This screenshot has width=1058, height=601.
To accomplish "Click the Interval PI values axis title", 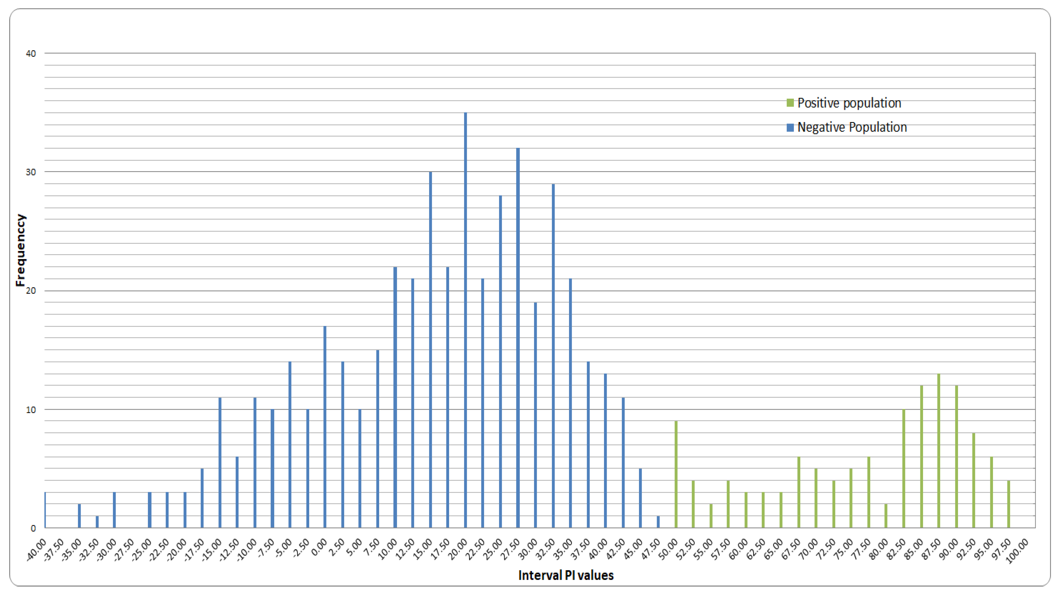I will [566, 575].
